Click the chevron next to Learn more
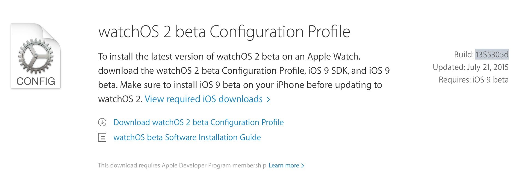Viewport: 519px width, 177px height. click(302, 166)
